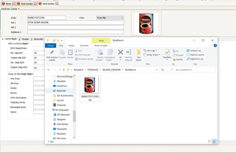The image size is (236, 153).
Task: Select 3D Nesneler in the navigation pane
Action: click(x=63, y=114)
